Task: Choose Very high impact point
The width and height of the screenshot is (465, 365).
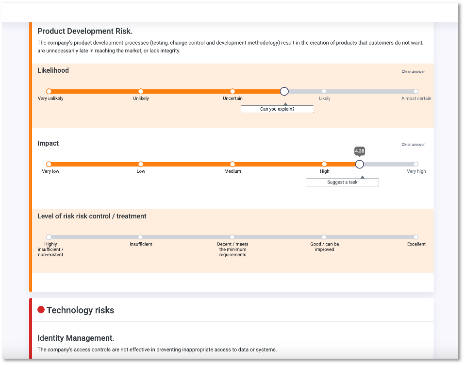Action: [x=416, y=164]
